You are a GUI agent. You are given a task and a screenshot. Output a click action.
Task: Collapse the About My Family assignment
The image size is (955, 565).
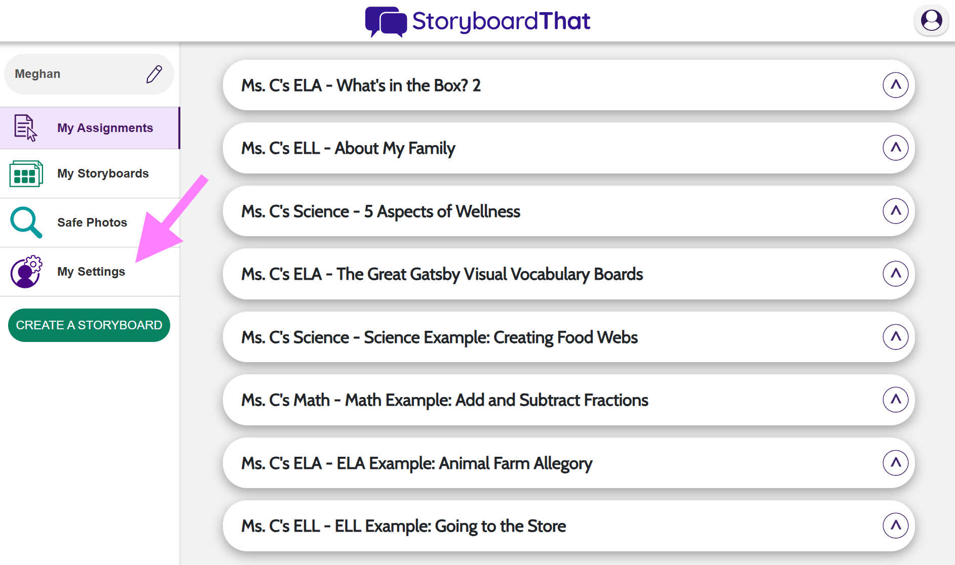tap(895, 148)
